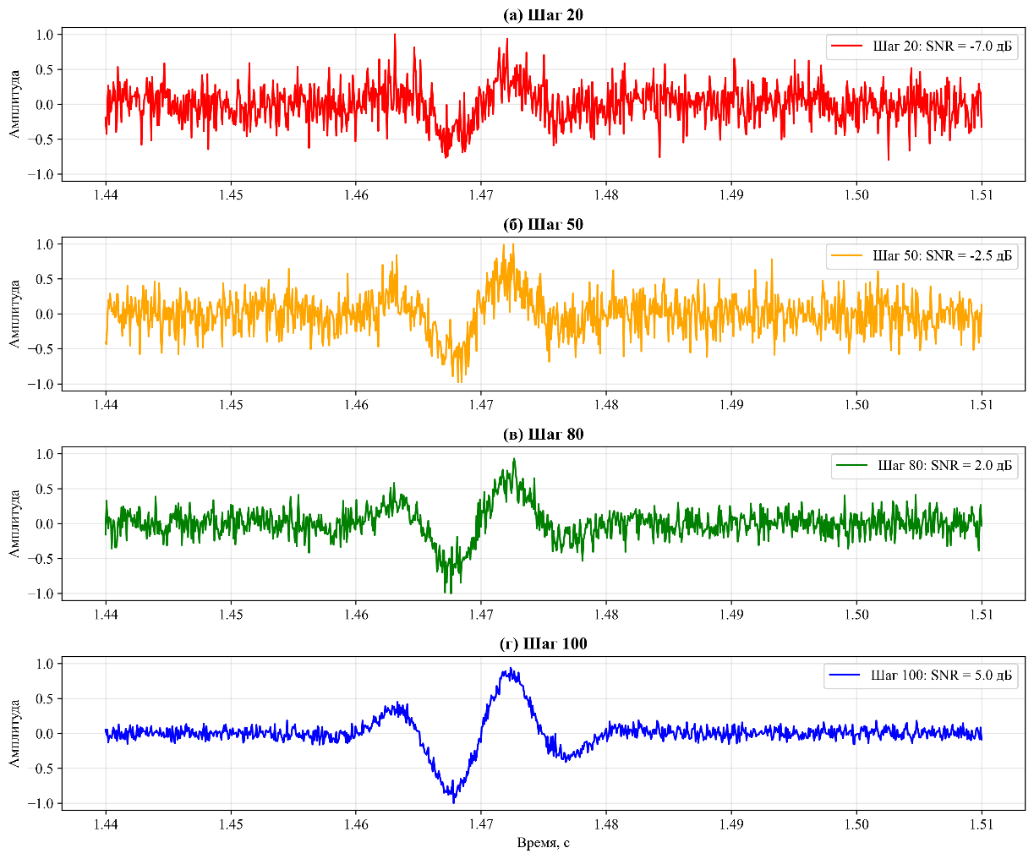This screenshot has height=859, width=1034.
Task: Click legend text "Шаг 20: SNR = -7.0 дБ"
Action: (942, 47)
